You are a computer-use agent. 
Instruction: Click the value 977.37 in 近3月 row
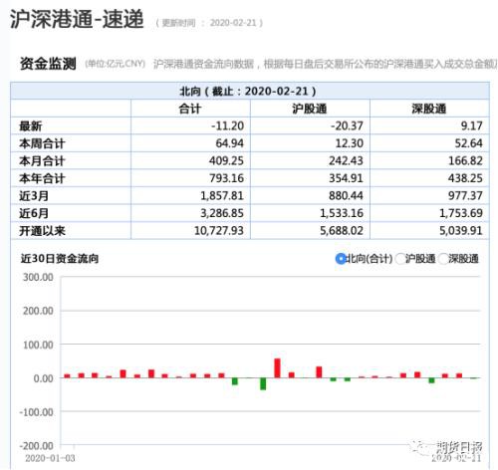465,196
